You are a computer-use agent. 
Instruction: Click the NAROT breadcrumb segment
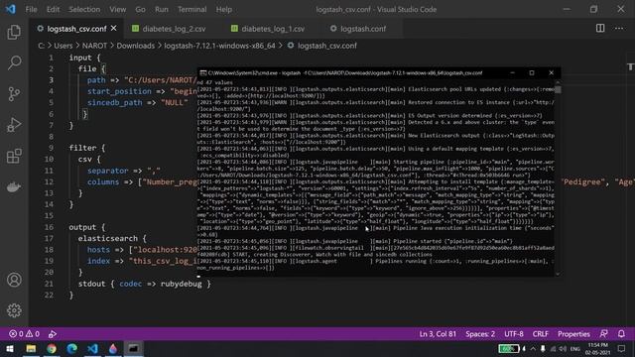click(x=94, y=46)
